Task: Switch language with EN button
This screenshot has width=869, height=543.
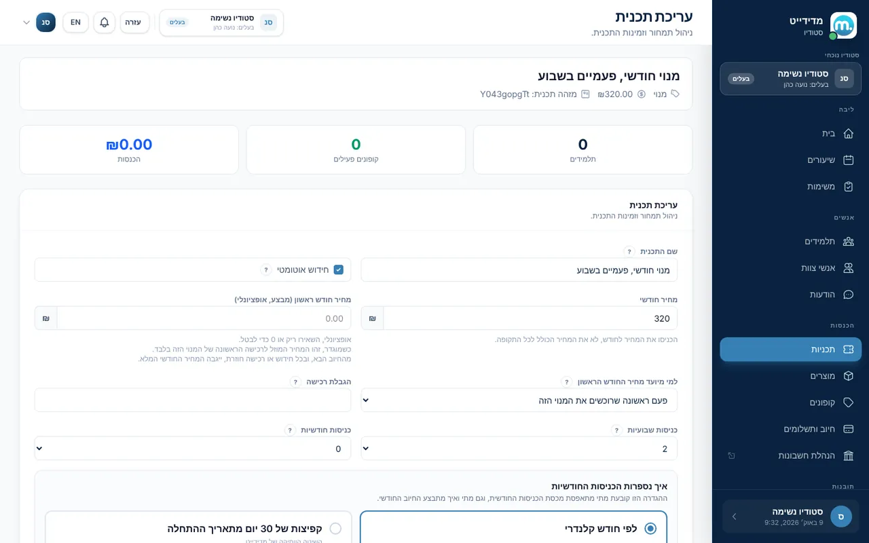Action: (x=75, y=22)
